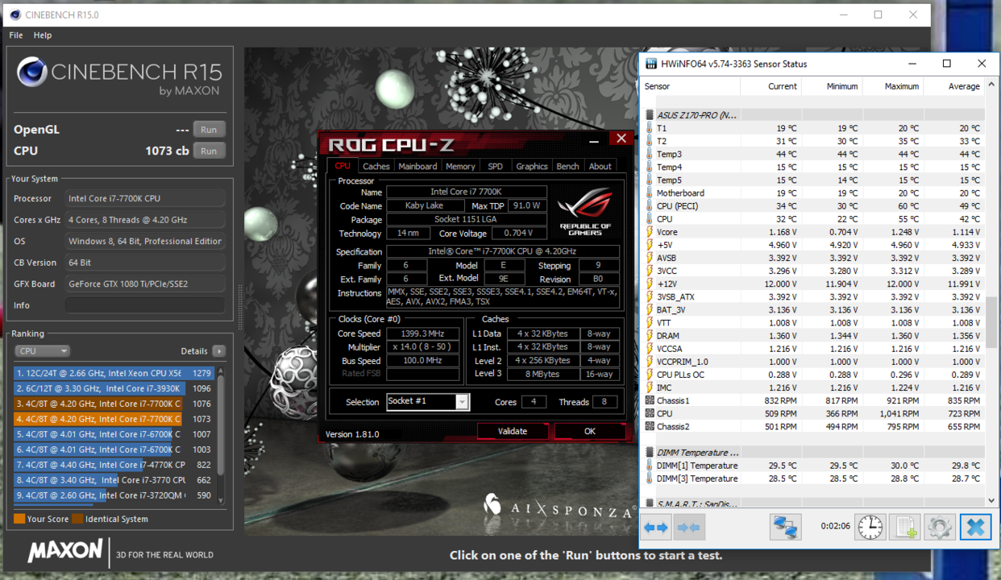Click OK in the CPU-Z window

pos(590,431)
